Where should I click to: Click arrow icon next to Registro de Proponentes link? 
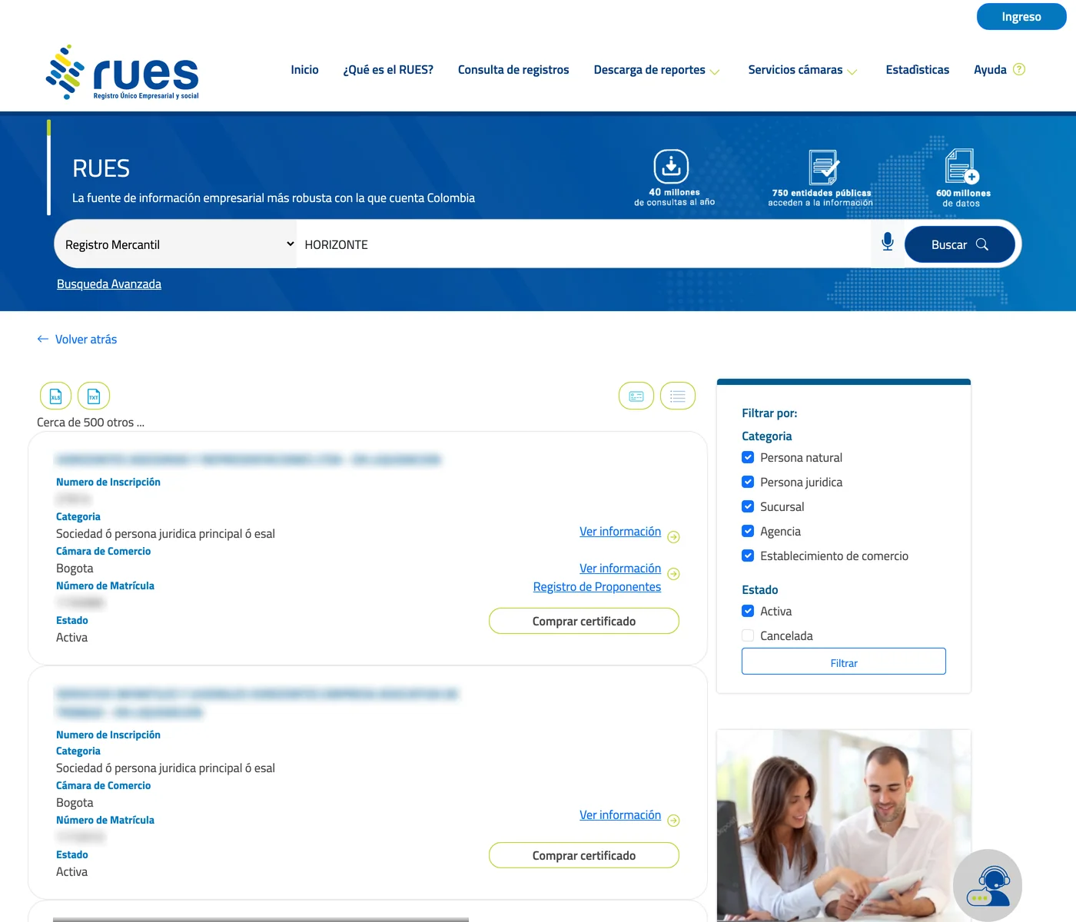coord(673,574)
